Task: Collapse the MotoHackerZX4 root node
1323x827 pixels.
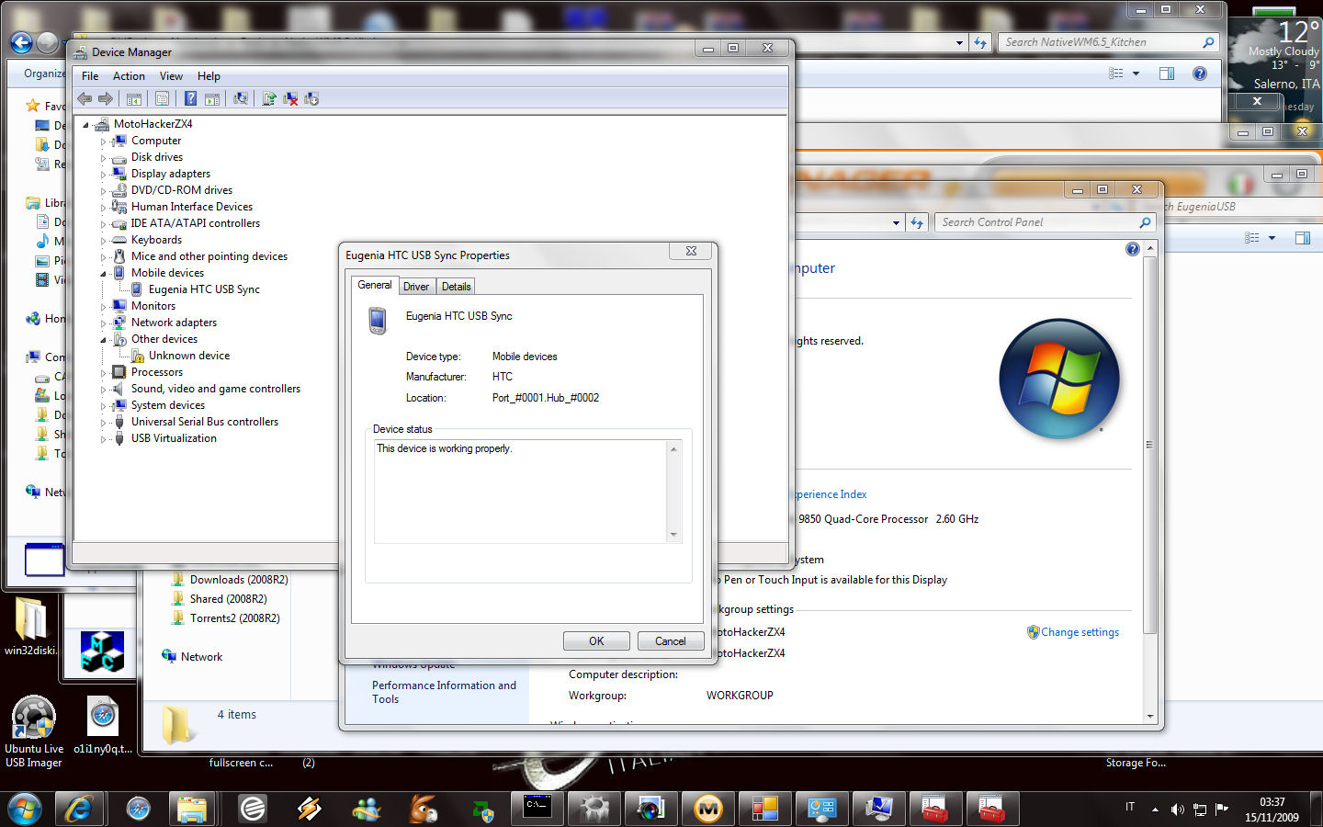Action: (x=86, y=125)
